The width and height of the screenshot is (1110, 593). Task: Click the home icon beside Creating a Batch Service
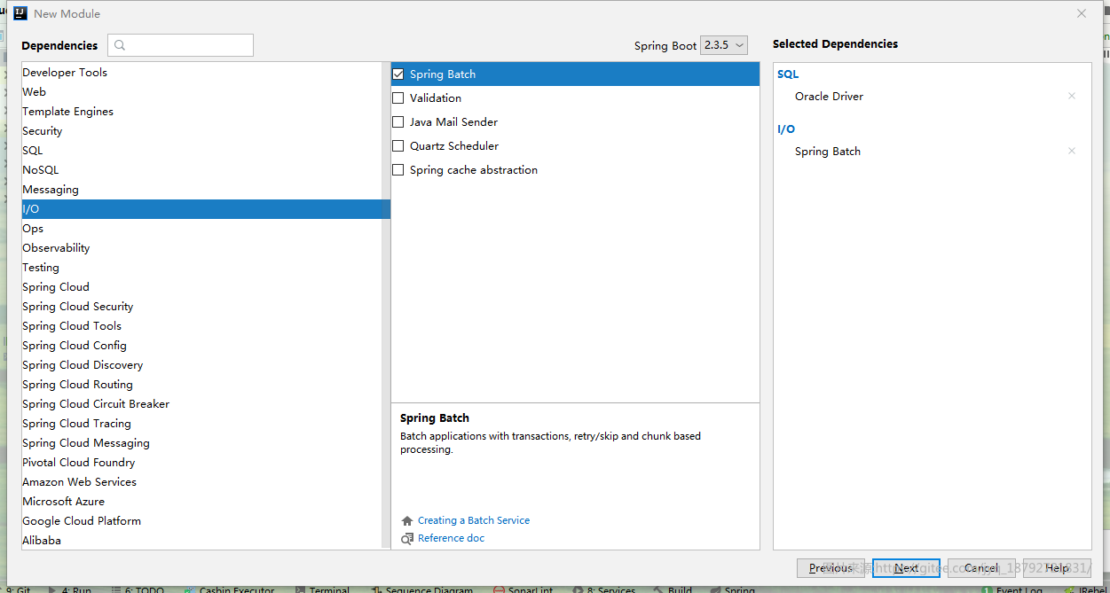click(x=407, y=520)
